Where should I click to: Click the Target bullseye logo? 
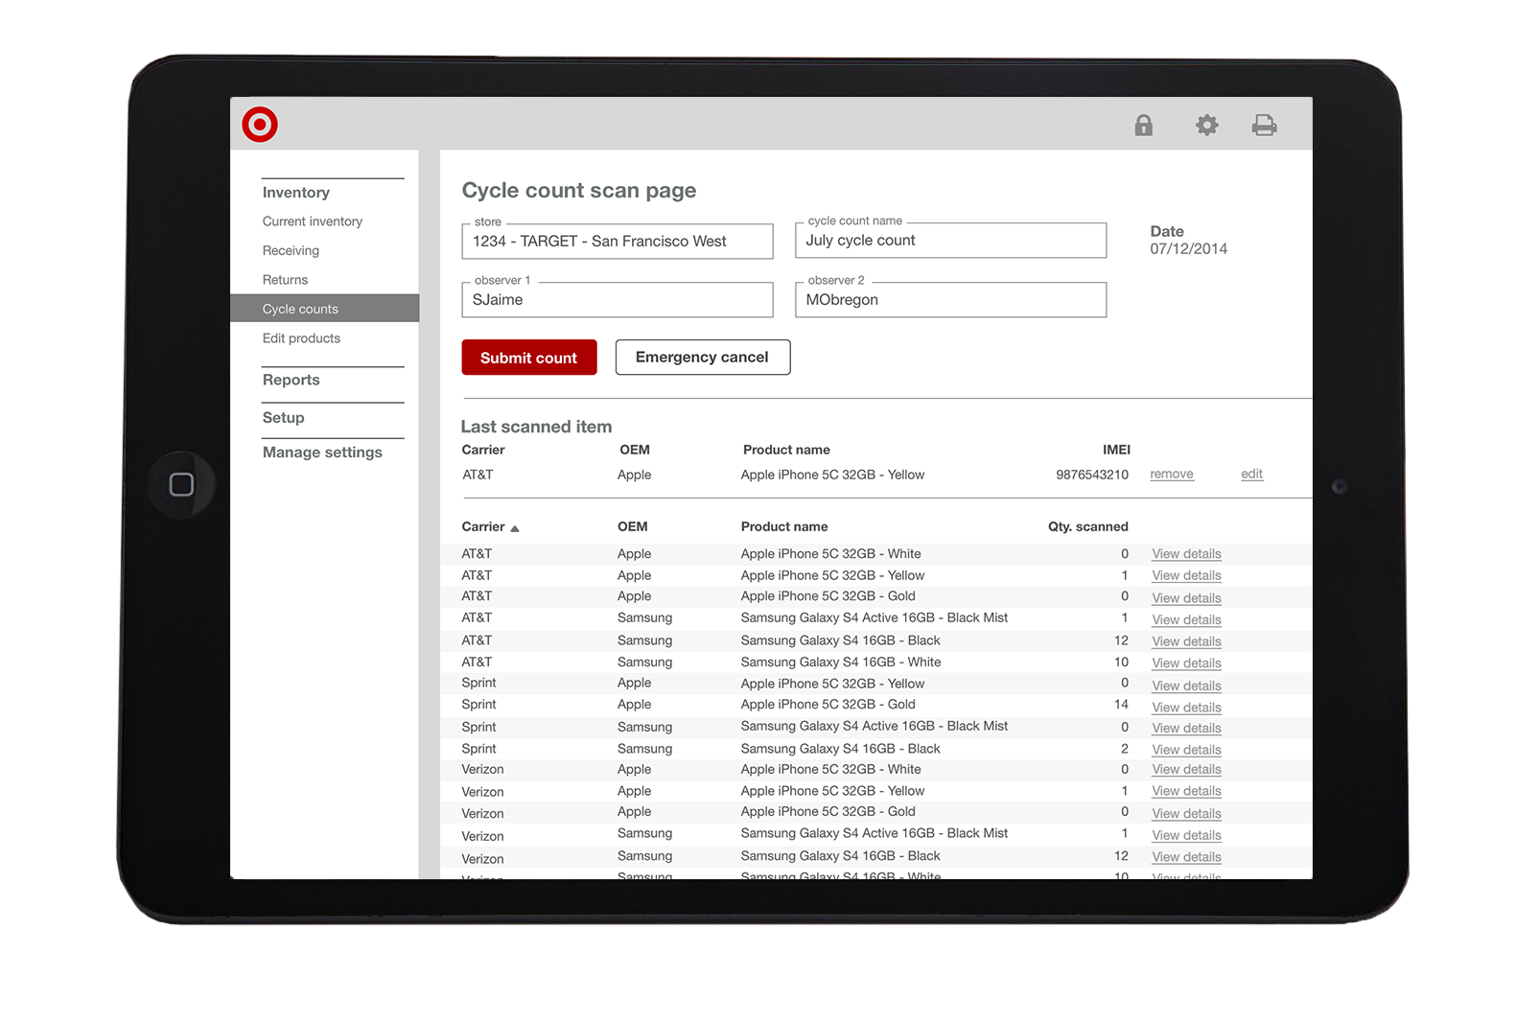click(260, 125)
